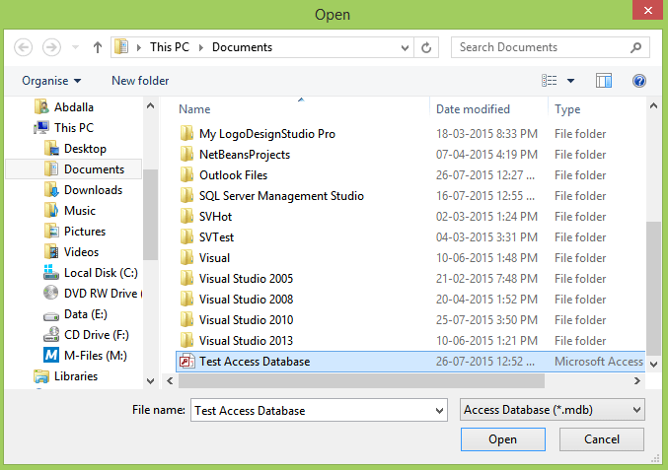Screen dimensions: 668x470
Task: Click the This PC breadcrumb
Action: click(170, 47)
